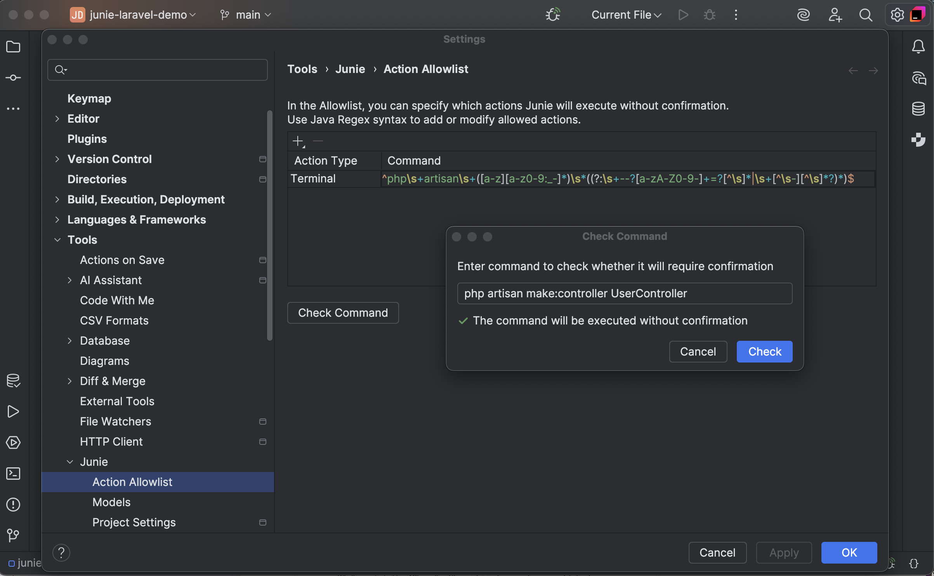Expand the Version Control settings node
This screenshot has height=576, width=934.
point(57,159)
